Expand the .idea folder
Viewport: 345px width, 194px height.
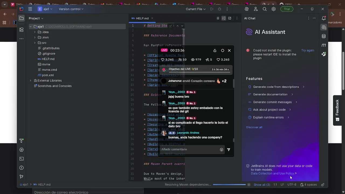coord(35,32)
